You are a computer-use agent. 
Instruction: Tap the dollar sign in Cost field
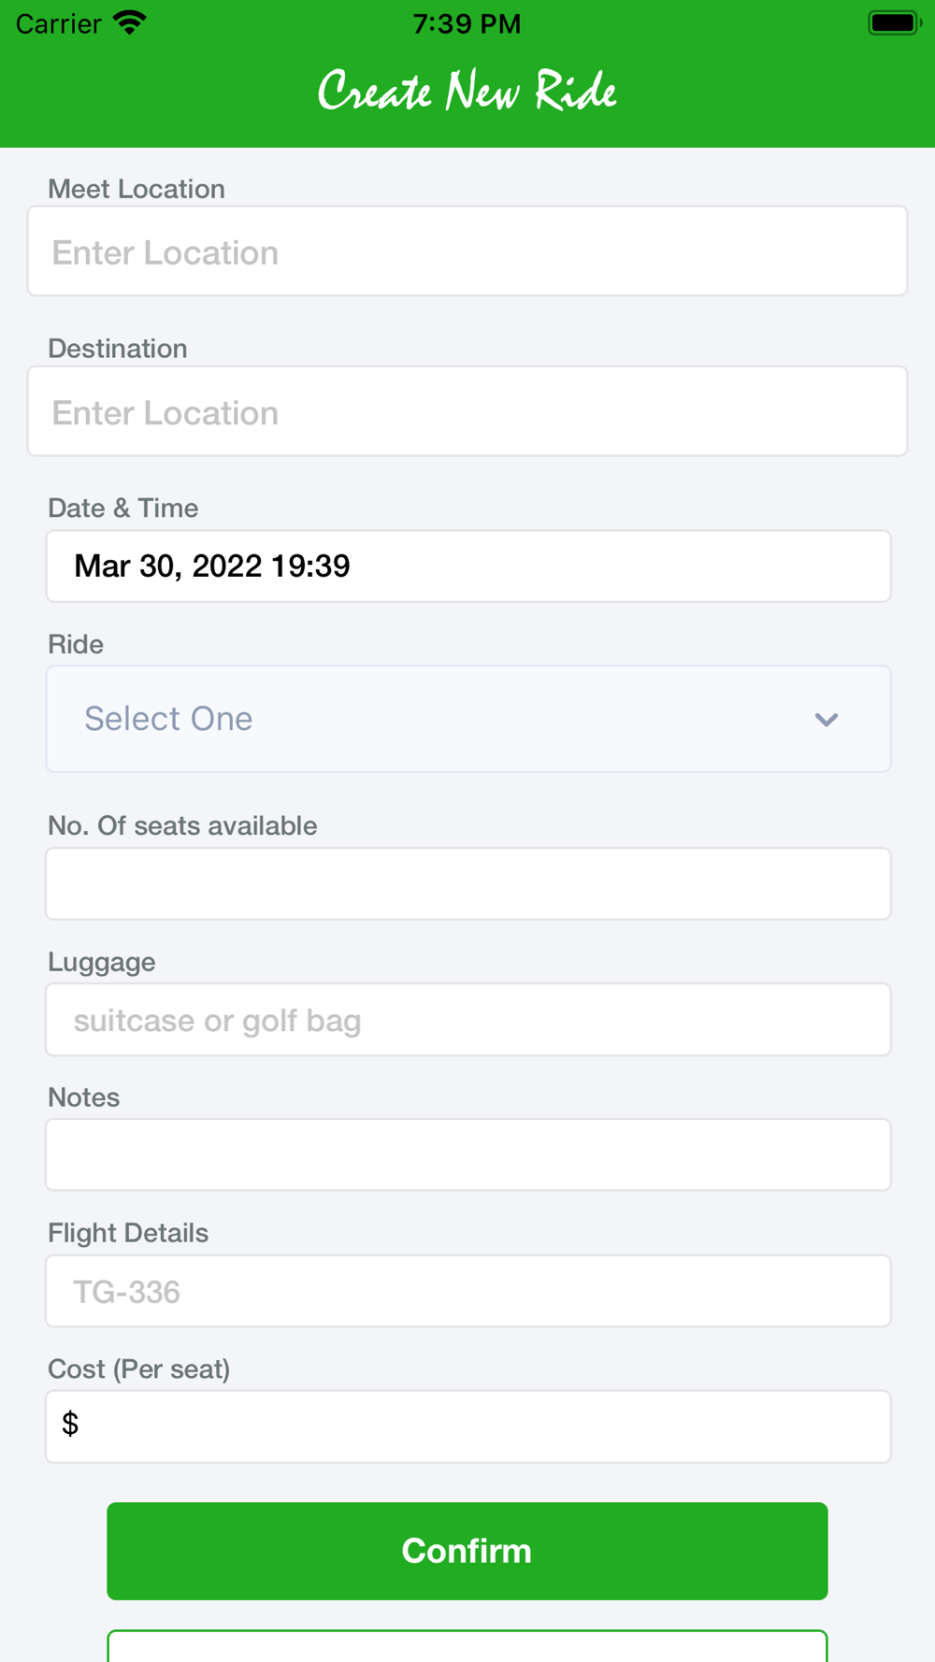point(70,1424)
